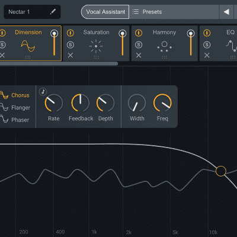Click the Width knob
Viewport: 237px width, 237px height.
click(137, 103)
